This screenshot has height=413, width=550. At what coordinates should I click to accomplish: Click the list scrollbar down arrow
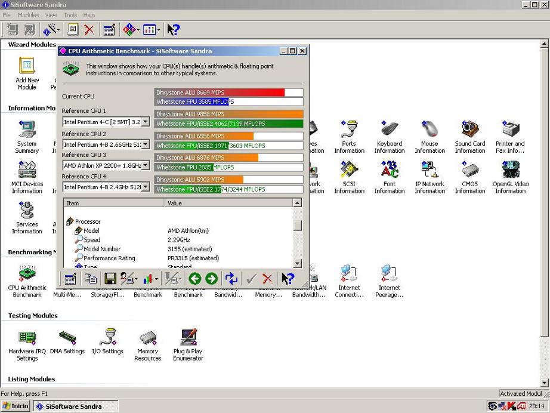pos(297,263)
